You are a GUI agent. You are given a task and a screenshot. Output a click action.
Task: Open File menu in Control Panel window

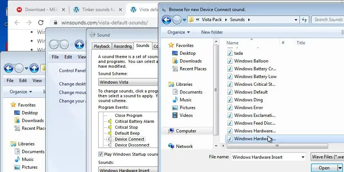[55, 57]
